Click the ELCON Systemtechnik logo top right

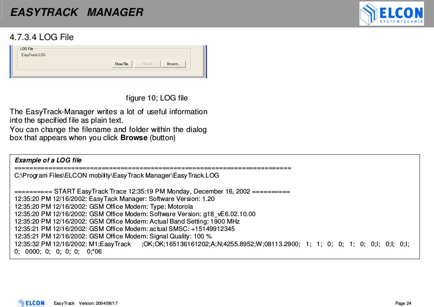pos(391,13)
